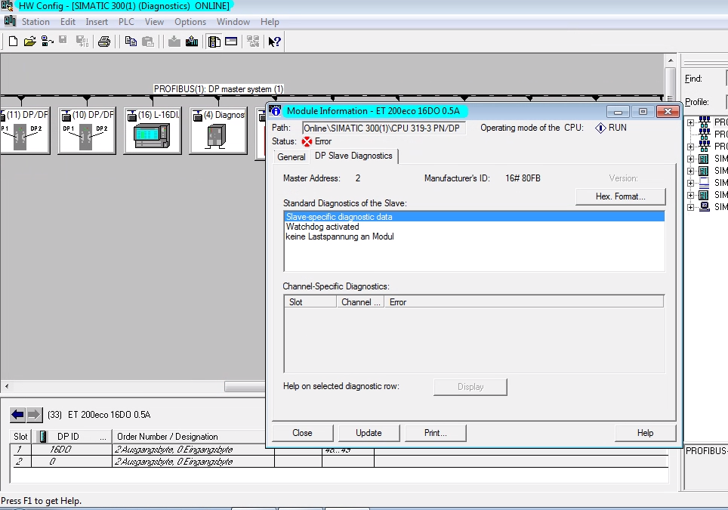Click the Open folder toolbar icon
The height and width of the screenshot is (510, 728).
pyautogui.click(x=29, y=42)
